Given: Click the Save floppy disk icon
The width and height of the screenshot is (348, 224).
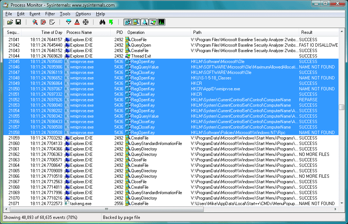Looking at the screenshot, I should (x=18, y=22).
